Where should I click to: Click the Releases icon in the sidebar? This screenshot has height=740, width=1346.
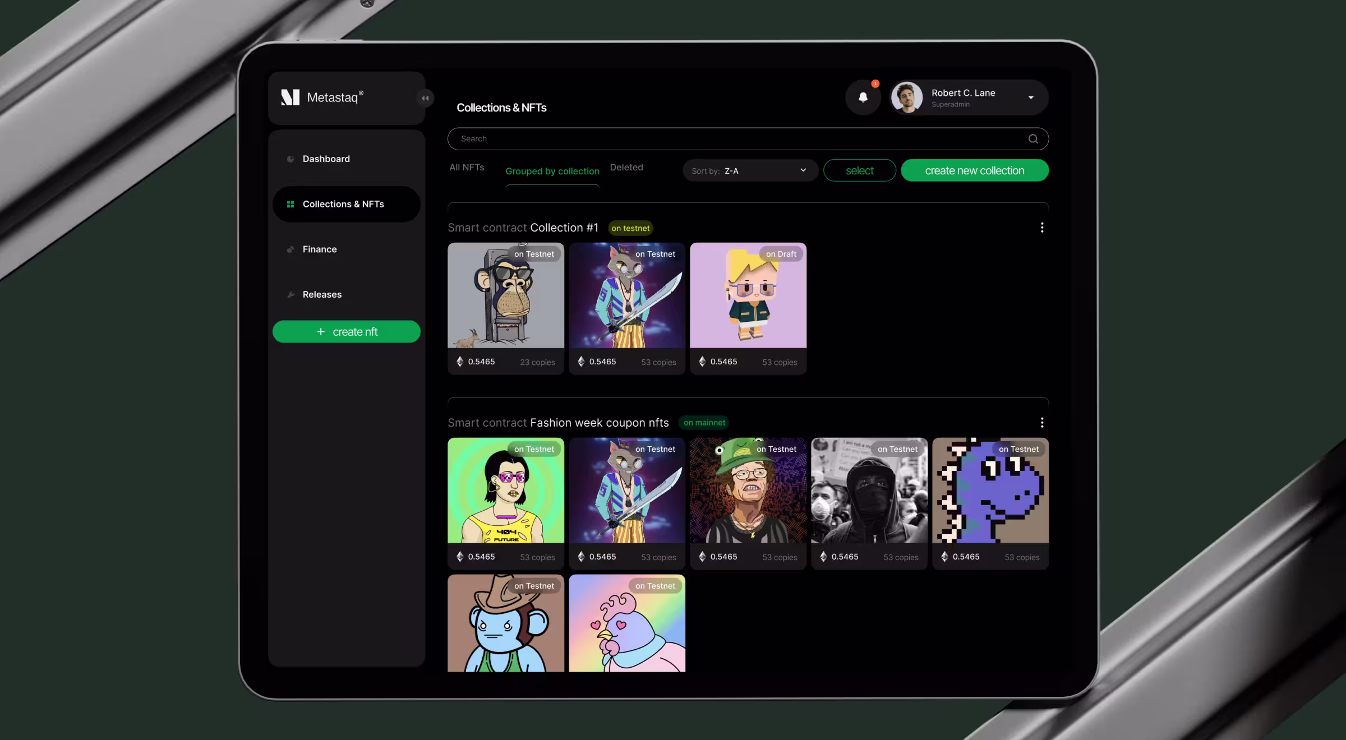click(290, 294)
